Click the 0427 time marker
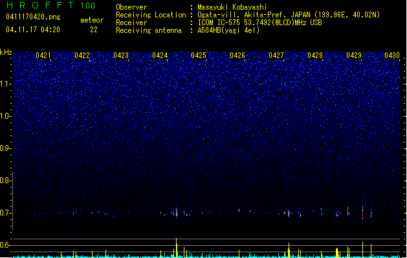 276,55
